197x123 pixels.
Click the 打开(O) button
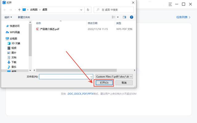point(104,83)
